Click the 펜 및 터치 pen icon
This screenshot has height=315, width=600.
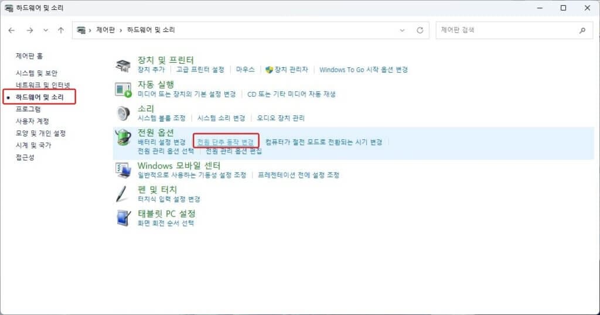122,194
